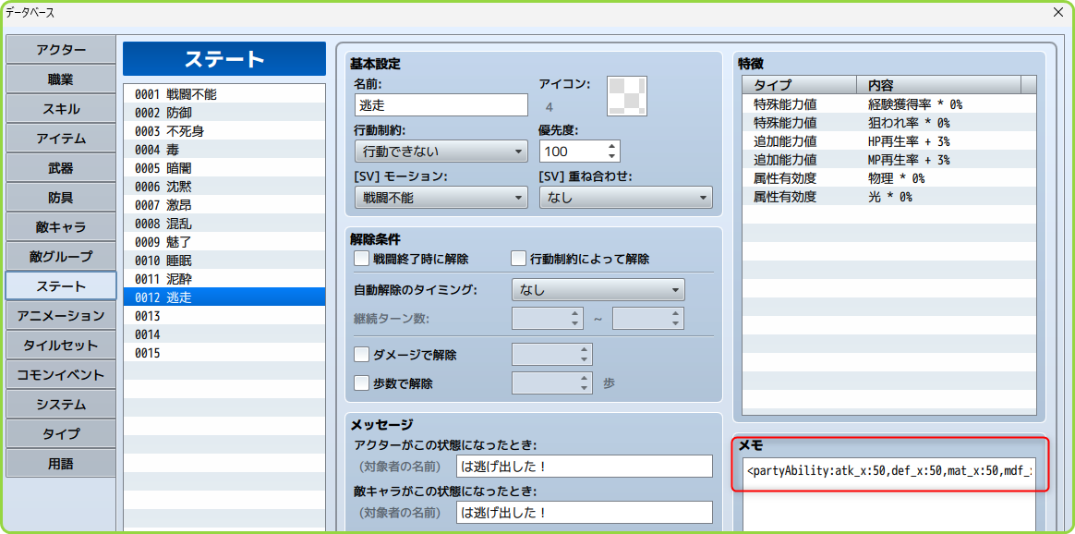This screenshot has height=534, width=1075.
Task: Select trait 狙われ率 * 0%
Action: pyautogui.click(x=889, y=123)
